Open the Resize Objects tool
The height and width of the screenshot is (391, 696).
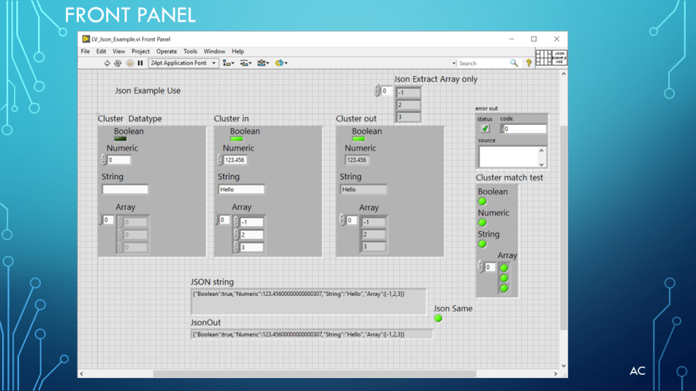pyautogui.click(x=263, y=63)
